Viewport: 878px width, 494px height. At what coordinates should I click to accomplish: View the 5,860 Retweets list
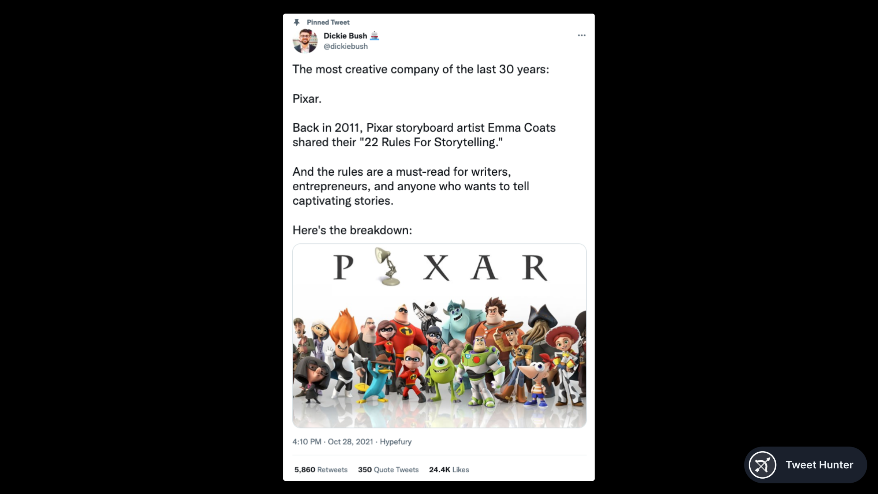321,469
